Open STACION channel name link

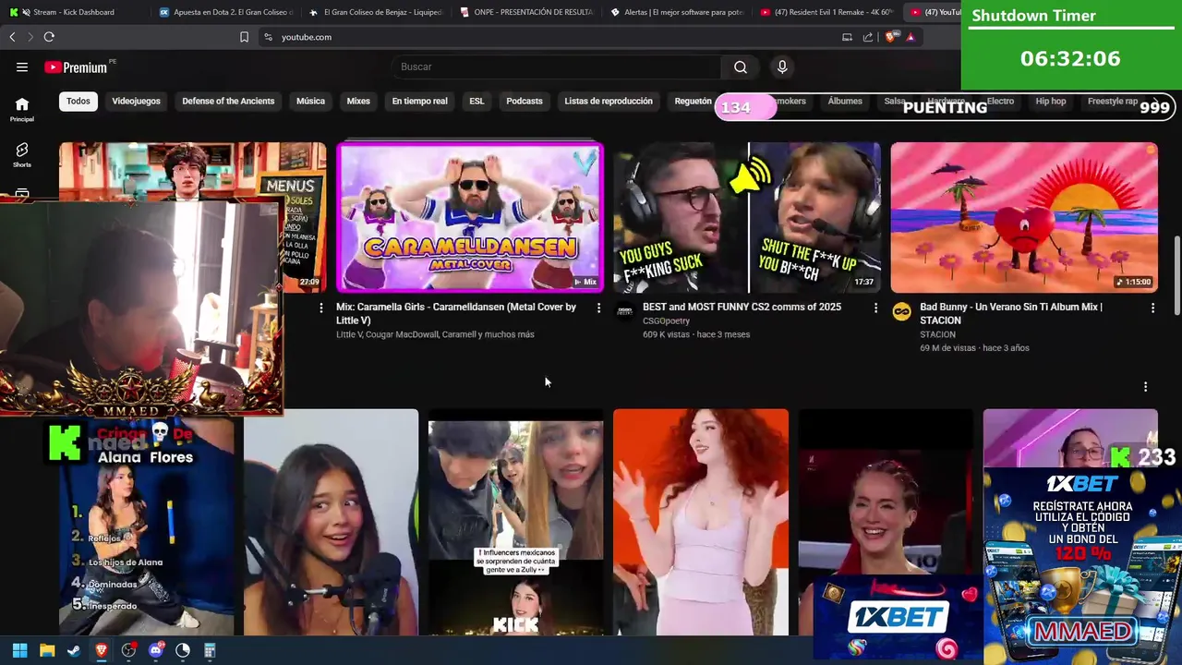[x=937, y=334]
